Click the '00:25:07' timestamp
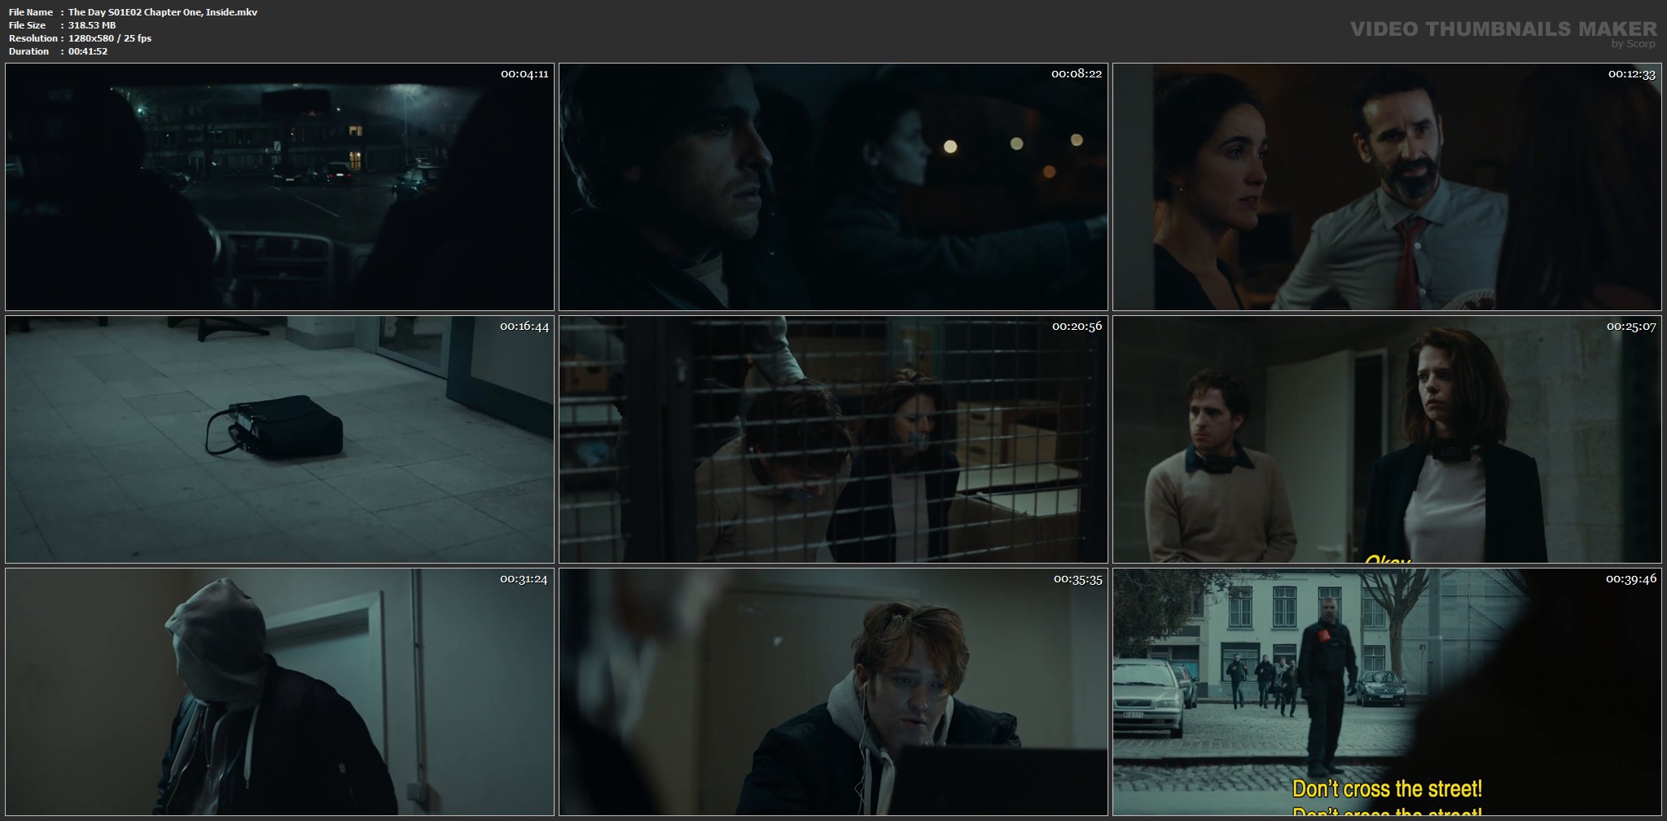This screenshot has width=1667, height=821. (1632, 327)
